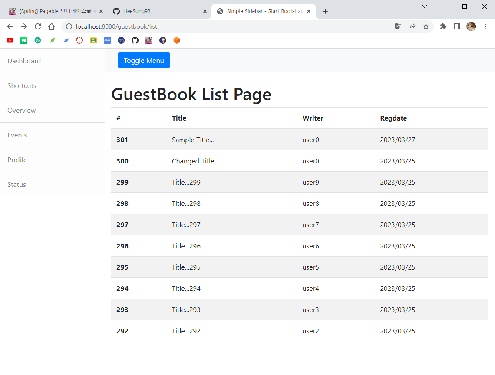Click writer user2 cell
495x375 pixels.
(310, 331)
